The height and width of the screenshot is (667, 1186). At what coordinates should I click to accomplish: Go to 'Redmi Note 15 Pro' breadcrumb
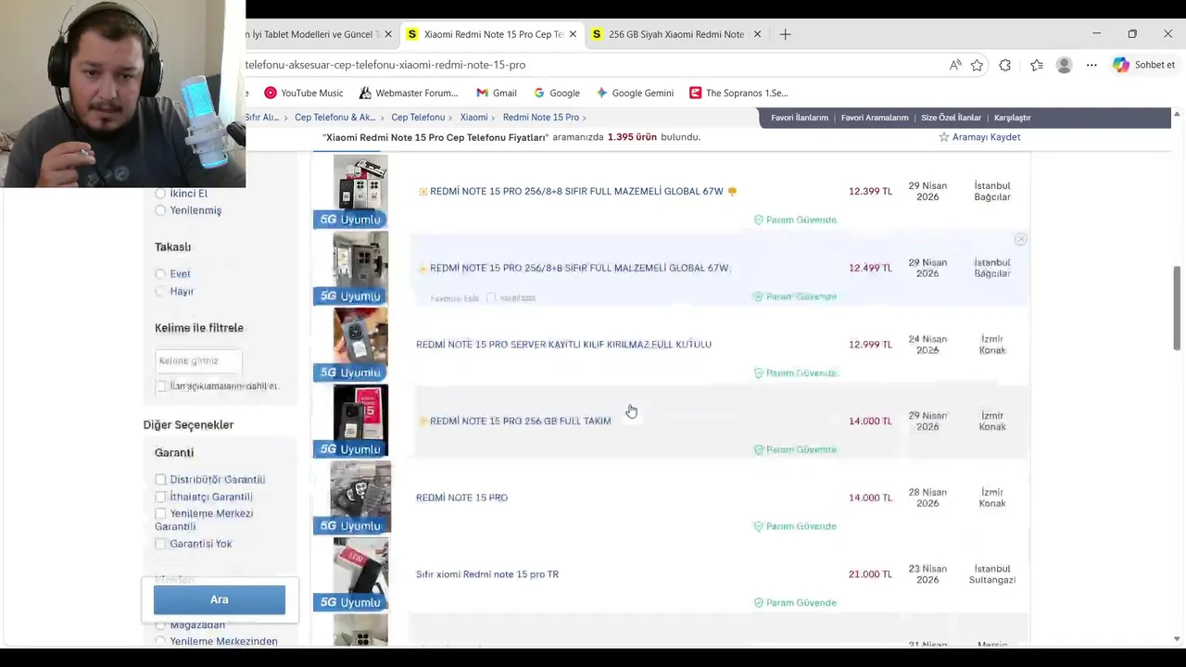click(x=540, y=118)
